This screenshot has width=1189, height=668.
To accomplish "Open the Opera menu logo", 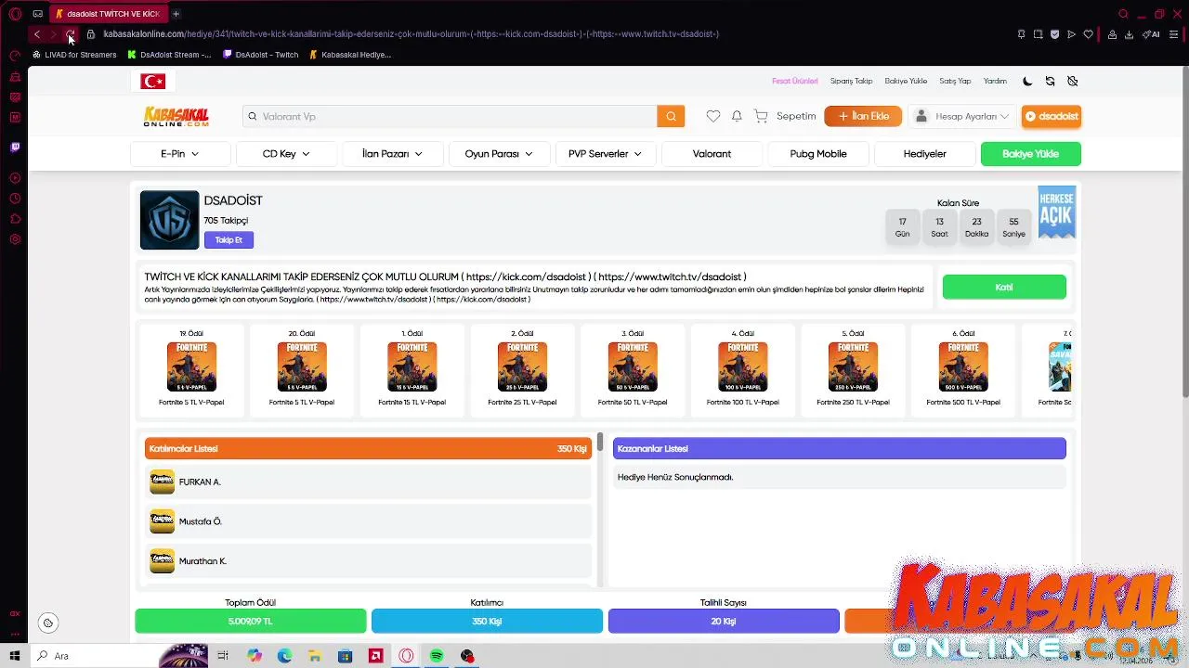I will click(x=15, y=14).
